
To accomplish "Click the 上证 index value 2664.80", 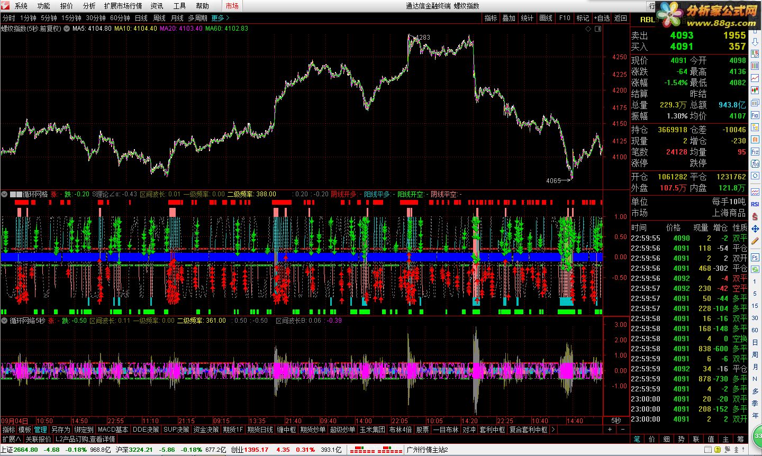I will tap(26, 450).
